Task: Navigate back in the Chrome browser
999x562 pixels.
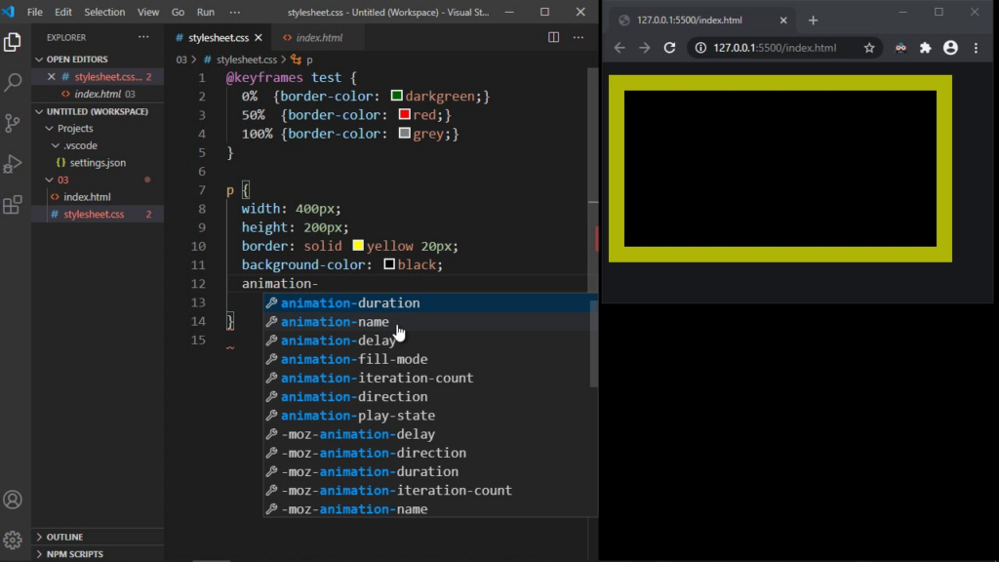Action: pyautogui.click(x=619, y=46)
